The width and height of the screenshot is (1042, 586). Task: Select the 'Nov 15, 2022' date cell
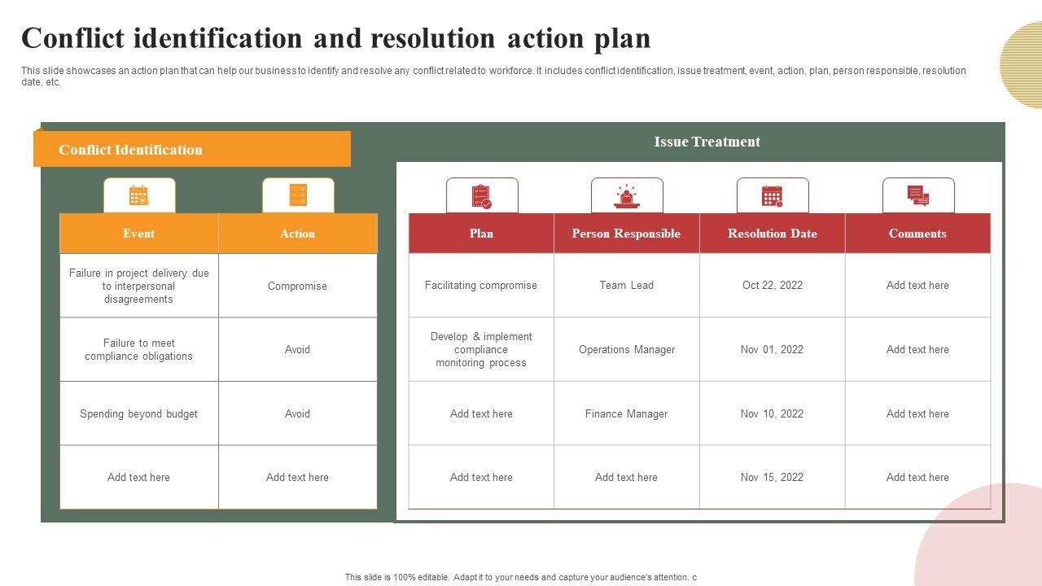click(773, 477)
